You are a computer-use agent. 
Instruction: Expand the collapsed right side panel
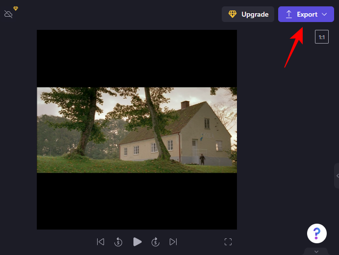[x=337, y=176]
